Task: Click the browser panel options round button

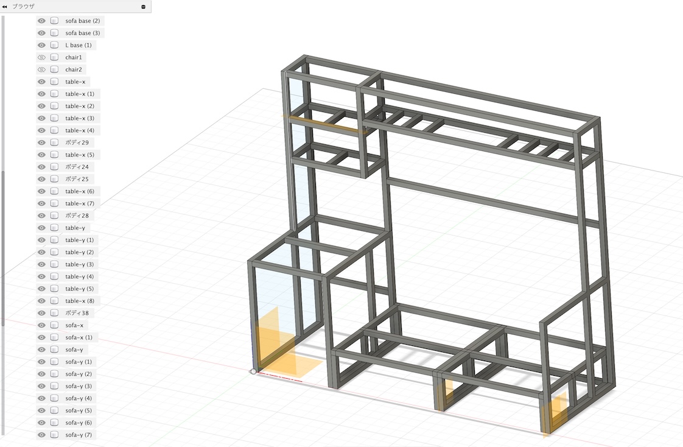Action: [x=143, y=7]
